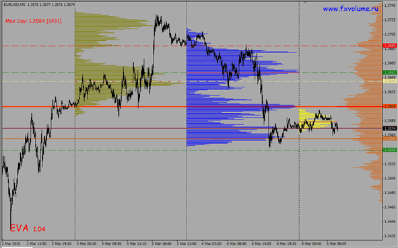Select the orange 1.3560 price tag
The height and width of the screenshot is (248, 398).
(390, 138)
